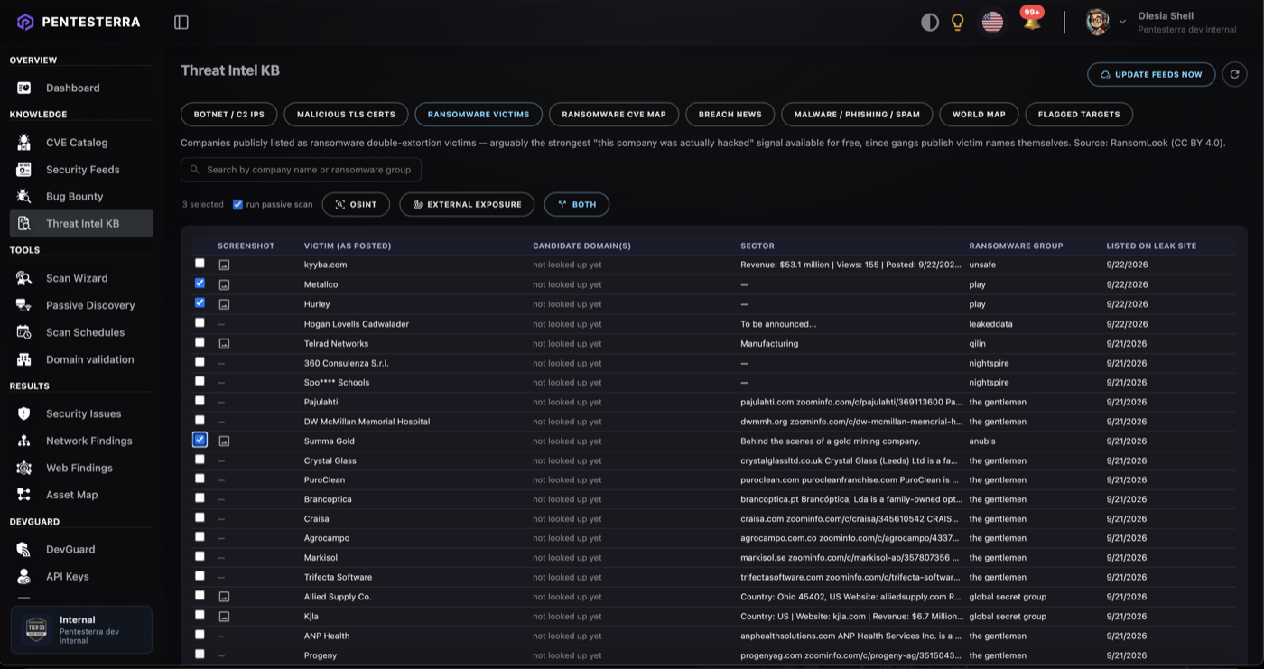The width and height of the screenshot is (1264, 669).
Task: Open Breach News tab
Action: click(730, 115)
